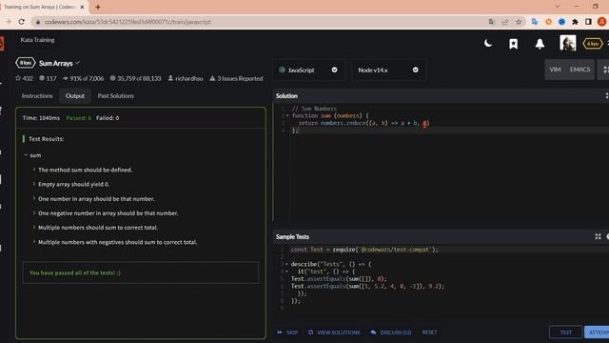609x343 pixels.
Task: Click the Sum Arrays kata title
Action: tap(55, 63)
